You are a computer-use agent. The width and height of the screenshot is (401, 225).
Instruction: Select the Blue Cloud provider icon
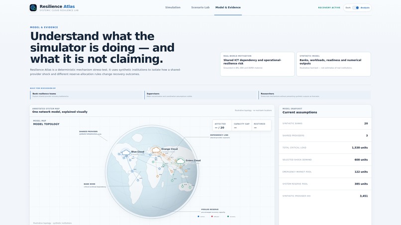point(126,152)
